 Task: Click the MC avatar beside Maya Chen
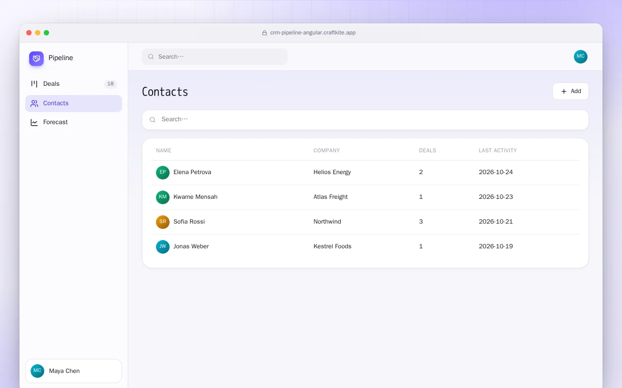coord(37,371)
